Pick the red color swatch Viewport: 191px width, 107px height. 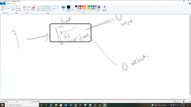(x=82, y=6)
